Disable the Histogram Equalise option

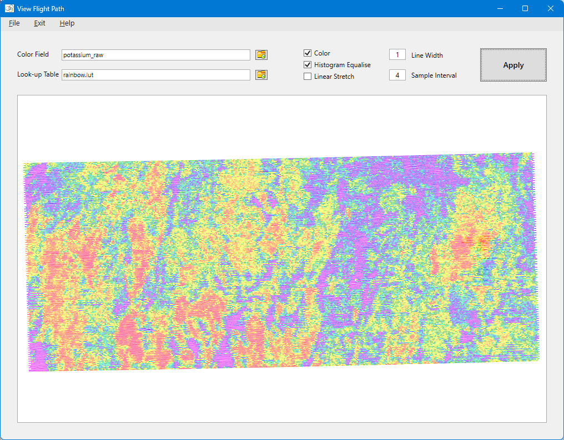(x=308, y=65)
